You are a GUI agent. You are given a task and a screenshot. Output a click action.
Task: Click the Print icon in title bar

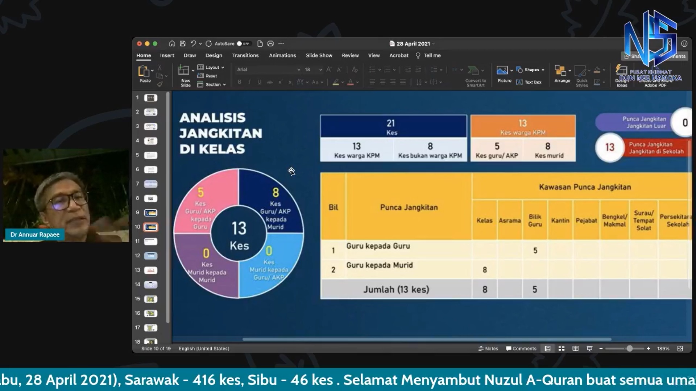coord(270,44)
